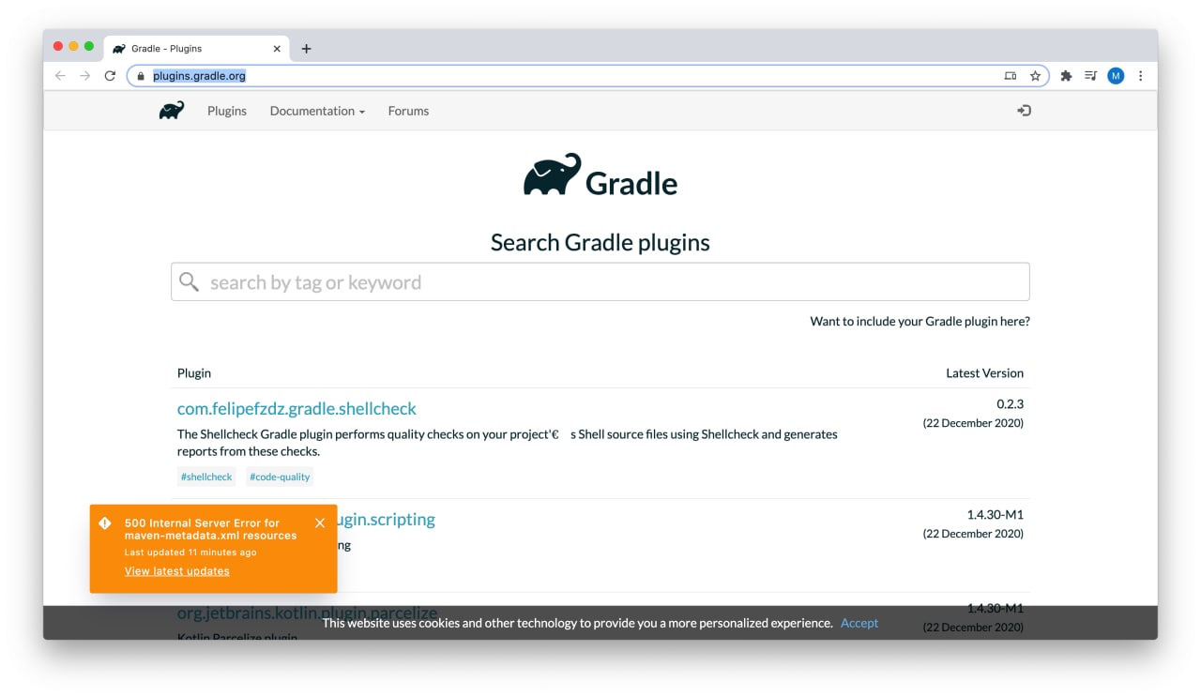Accept the cookies notice
This screenshot has height=697, width=1201.
click(859, 623)
